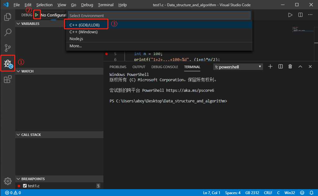Select C++ (Windows) environment
318x196 pixels.
click(x=159, y=32)
